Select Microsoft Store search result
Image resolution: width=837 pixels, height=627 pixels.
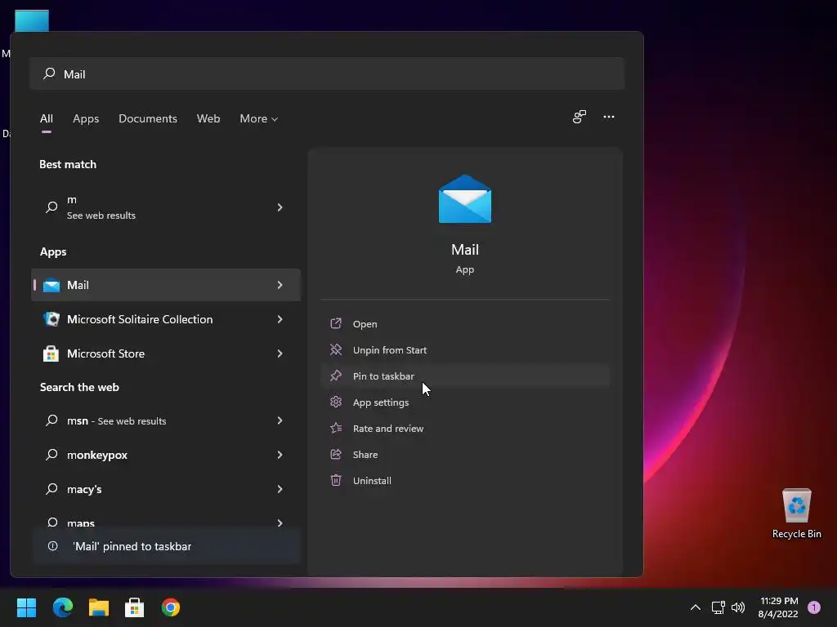[166, 353]
